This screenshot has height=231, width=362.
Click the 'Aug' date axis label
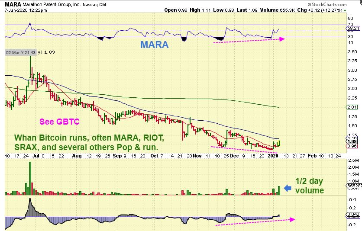(77, 156)
